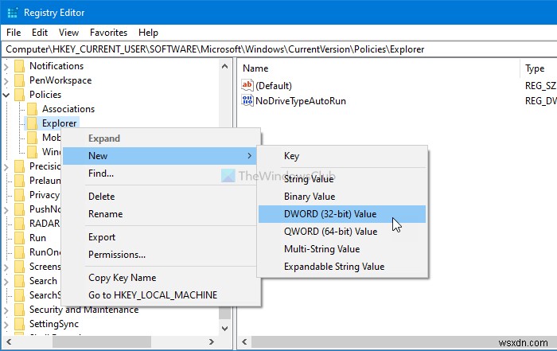
Task: Click the SettingSync folder icon
Action: (20, 324)
